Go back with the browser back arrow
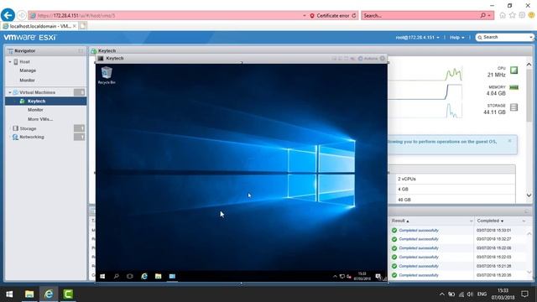This screenshot has height=302, width=537. 8,15
